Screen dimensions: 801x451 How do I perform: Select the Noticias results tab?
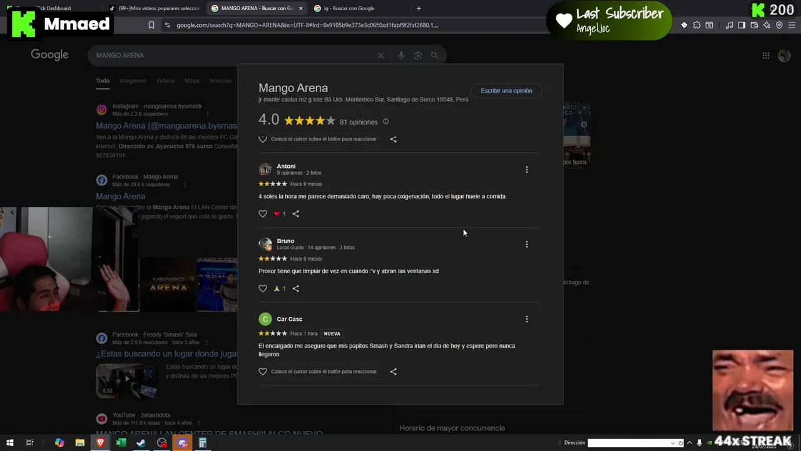220,81
